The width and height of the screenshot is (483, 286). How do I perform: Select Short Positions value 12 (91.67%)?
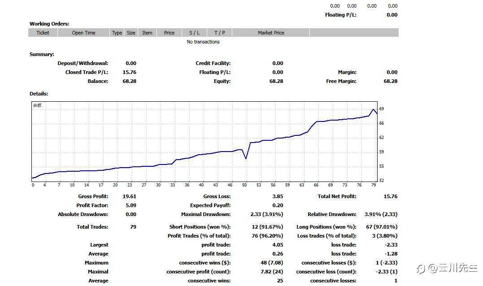point(267,226)
